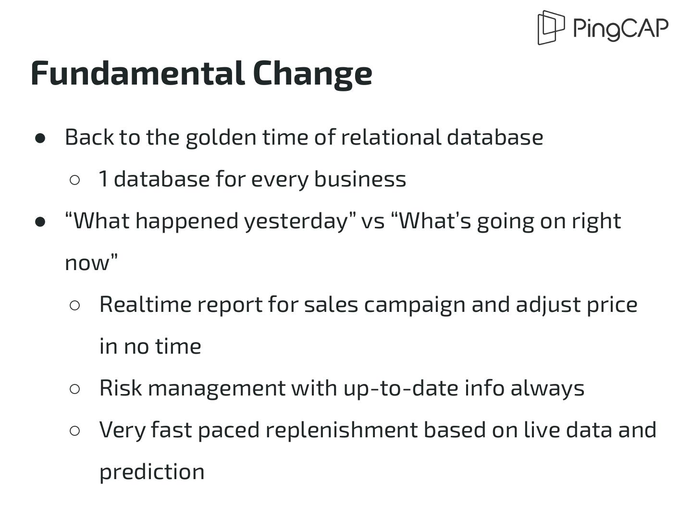Click the filled bullet before "Back to the golden"
The height and width of the screenshot is (519, 692).
[x=41, y=138]
